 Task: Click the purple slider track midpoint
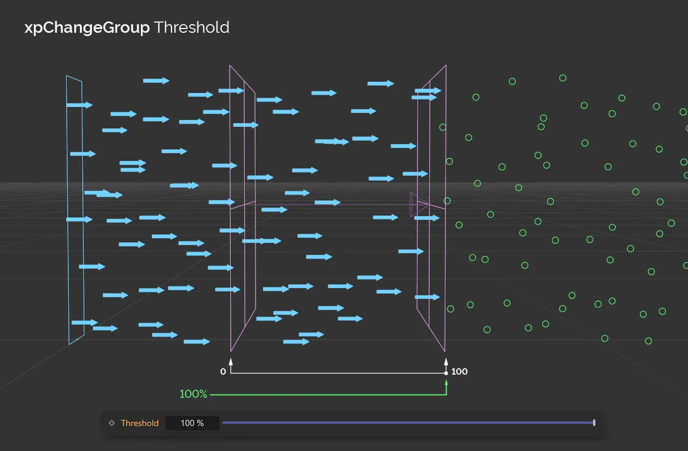[409, 423]
